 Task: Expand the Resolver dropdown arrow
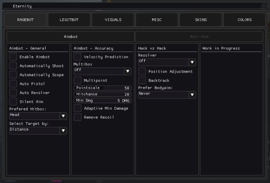(x=192, y=62)
